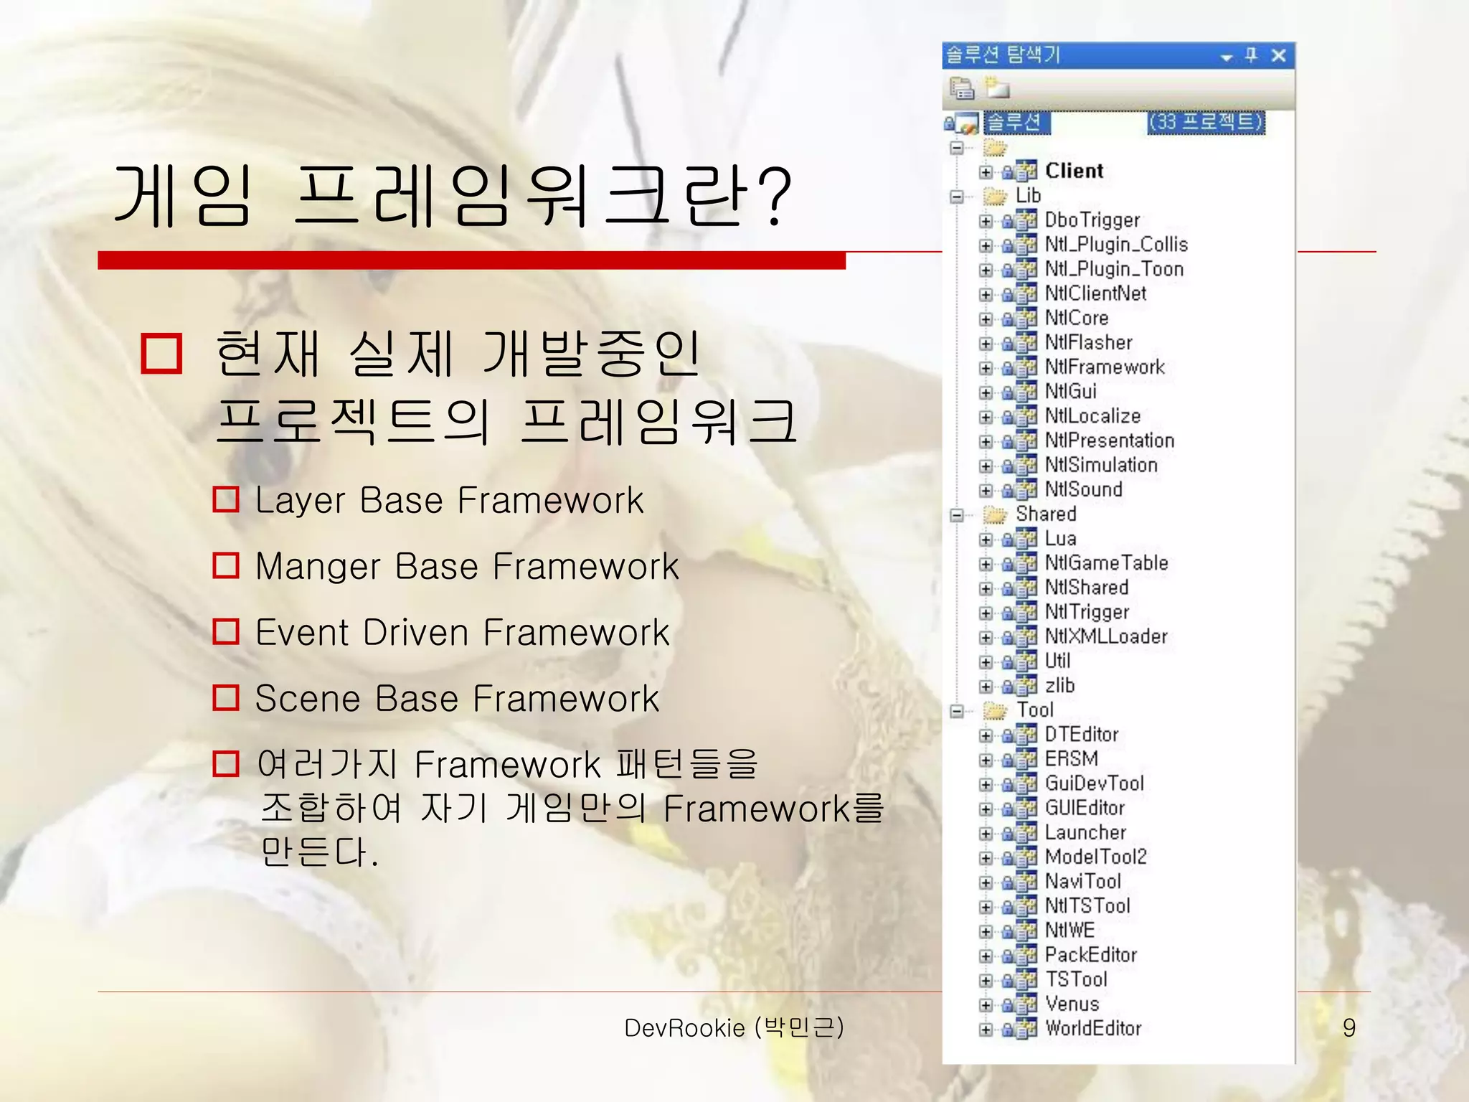Select the Util project

point(1057,661)
